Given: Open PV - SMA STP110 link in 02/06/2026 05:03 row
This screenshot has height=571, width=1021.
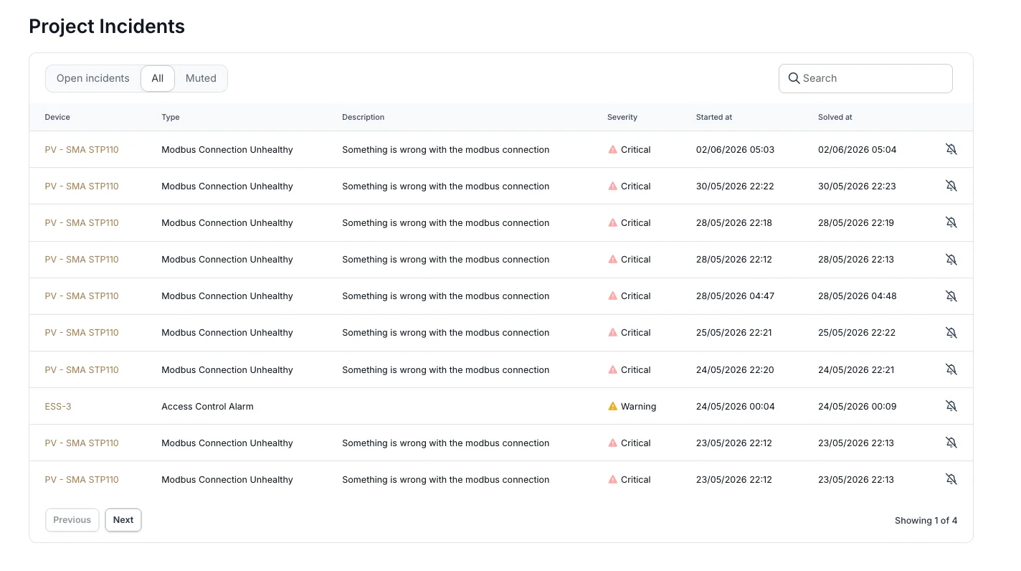Looking at the screenshot, I should 82,149.
